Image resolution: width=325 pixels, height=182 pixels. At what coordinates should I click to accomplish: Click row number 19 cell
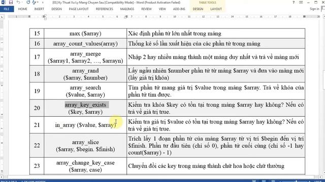pos(37,91)
